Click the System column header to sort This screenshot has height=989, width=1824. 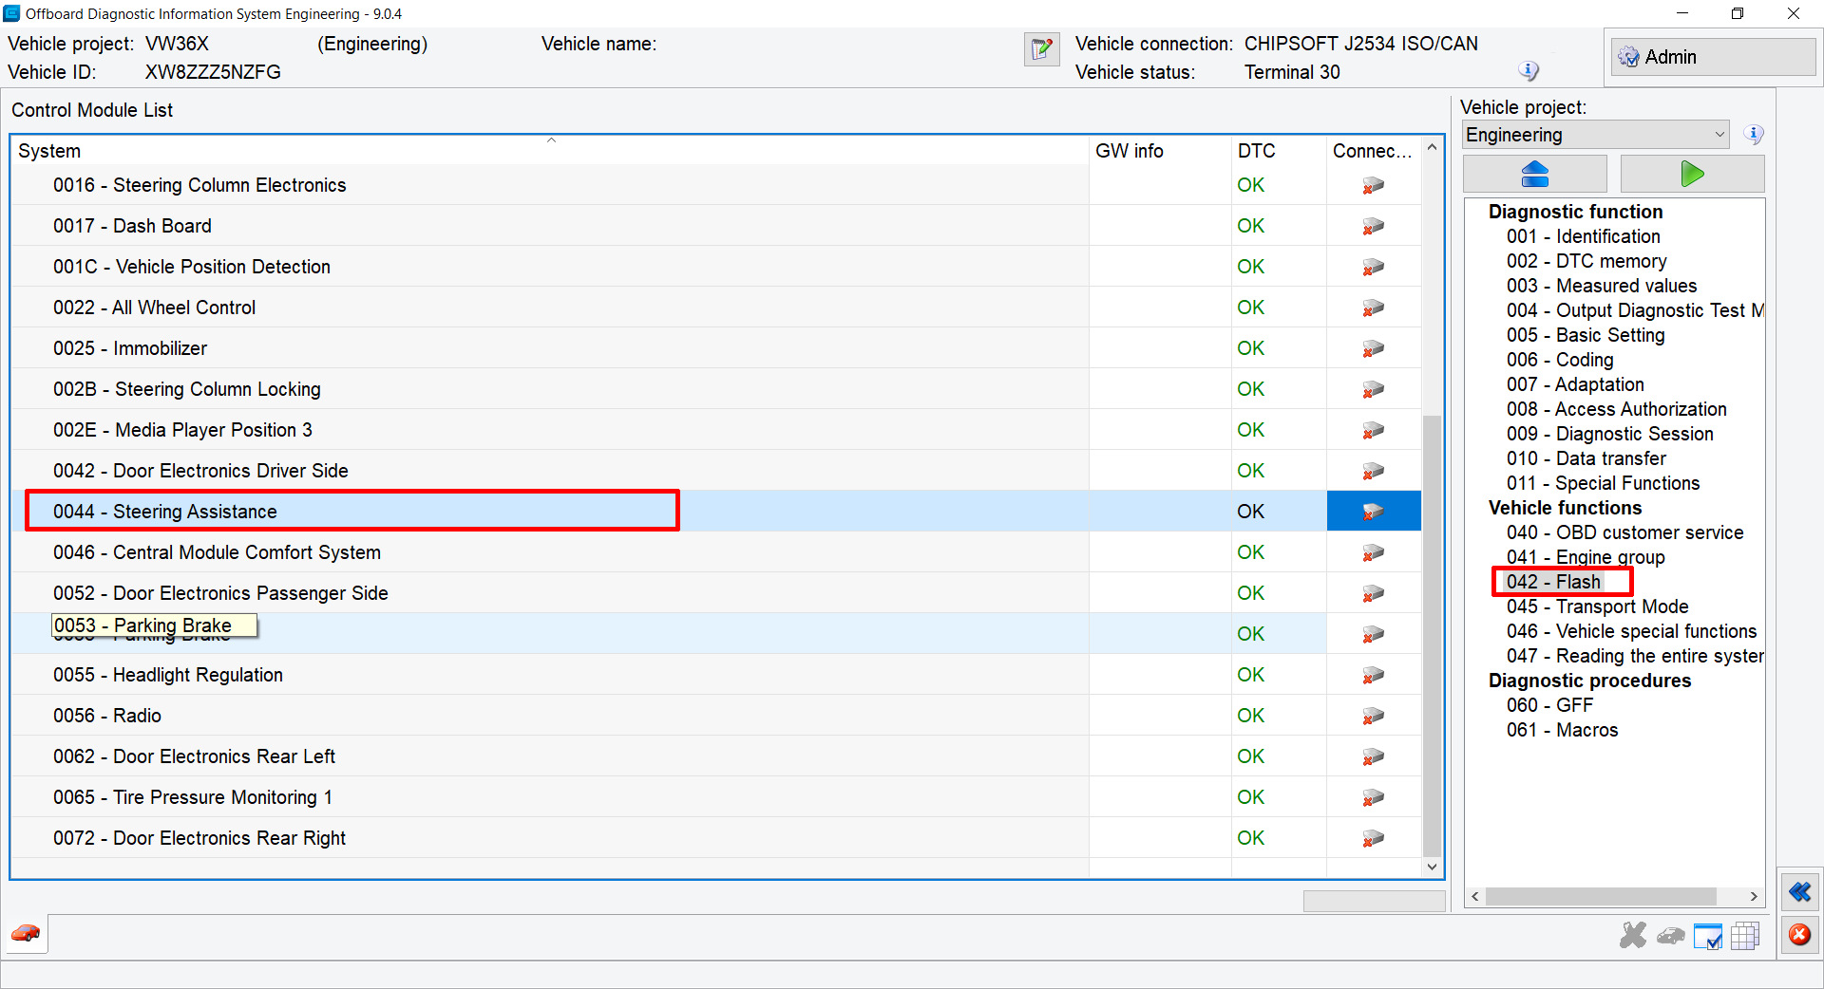pos(549,151)
